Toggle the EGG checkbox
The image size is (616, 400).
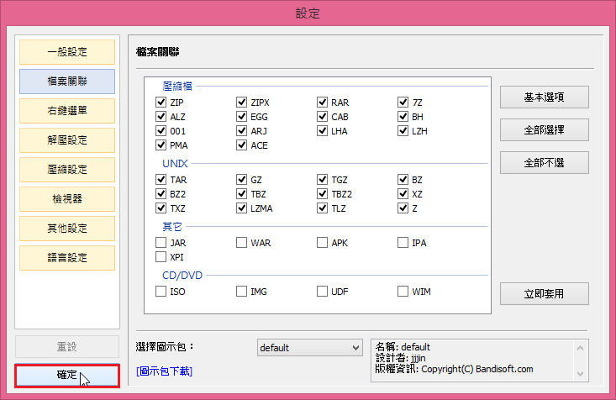[x=241, y=117]
